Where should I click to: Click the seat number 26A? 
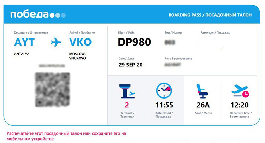[x=203, y=105]
